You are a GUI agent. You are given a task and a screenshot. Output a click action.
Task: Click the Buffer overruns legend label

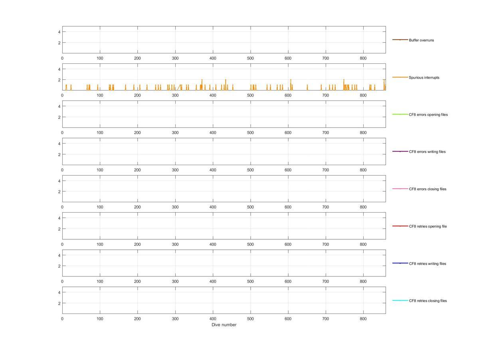(421, 40)
